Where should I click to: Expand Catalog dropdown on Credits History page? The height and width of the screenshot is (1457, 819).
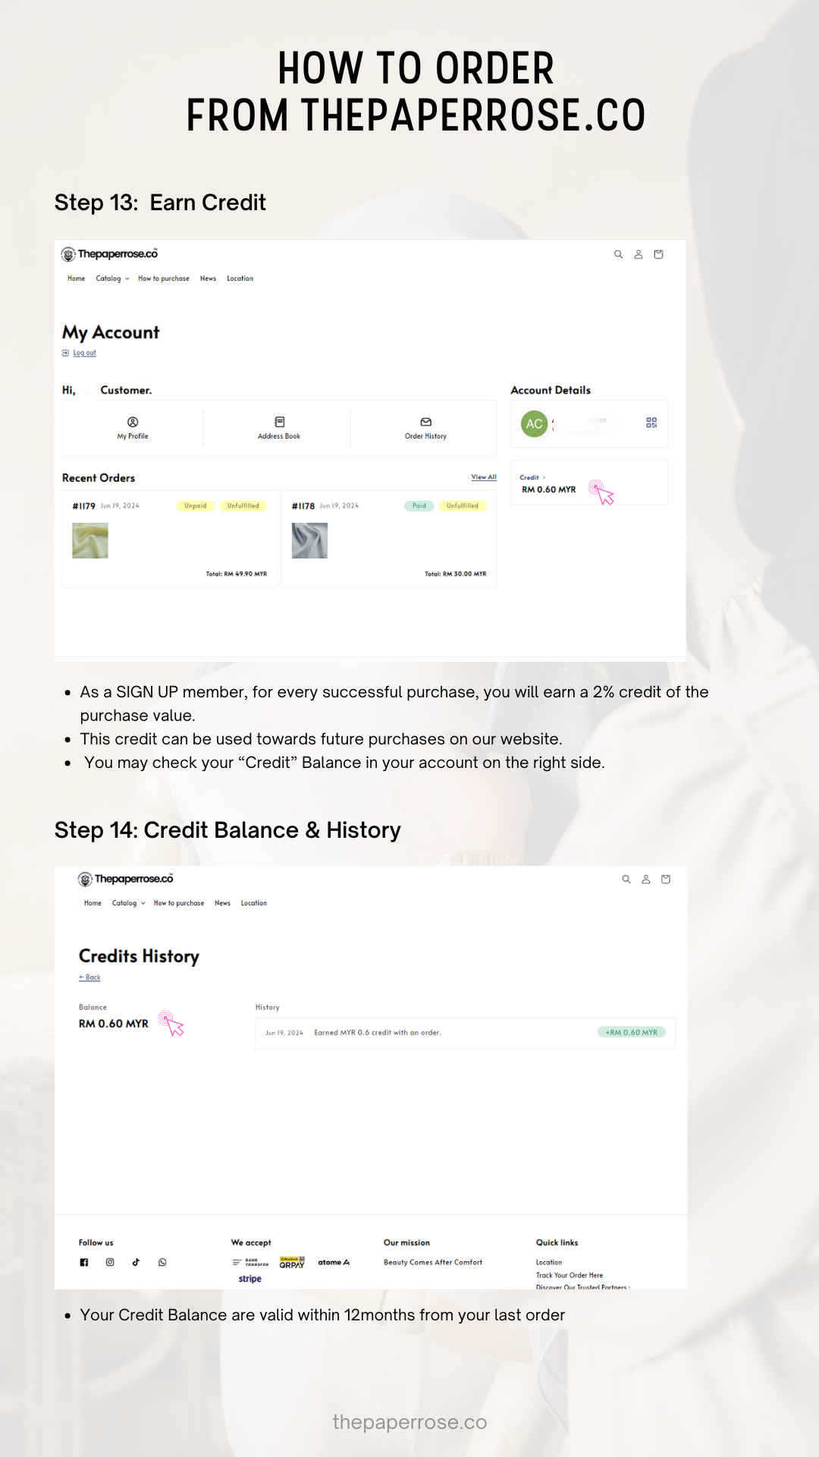(x=128, y=903)
